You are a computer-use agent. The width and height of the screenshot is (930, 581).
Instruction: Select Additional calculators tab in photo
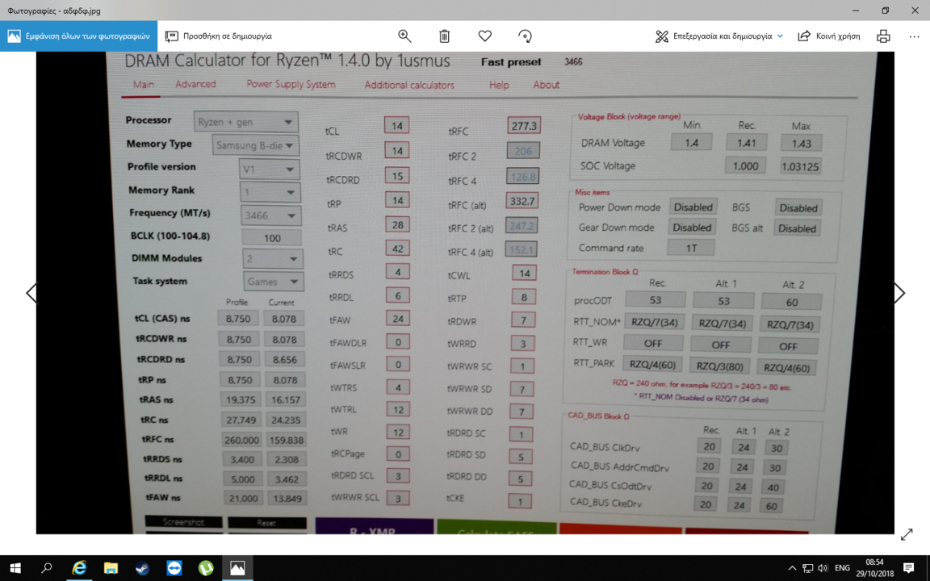click(409, 85)
